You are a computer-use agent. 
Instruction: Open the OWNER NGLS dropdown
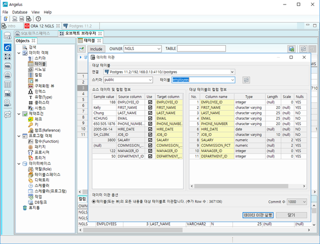[159, 49]
